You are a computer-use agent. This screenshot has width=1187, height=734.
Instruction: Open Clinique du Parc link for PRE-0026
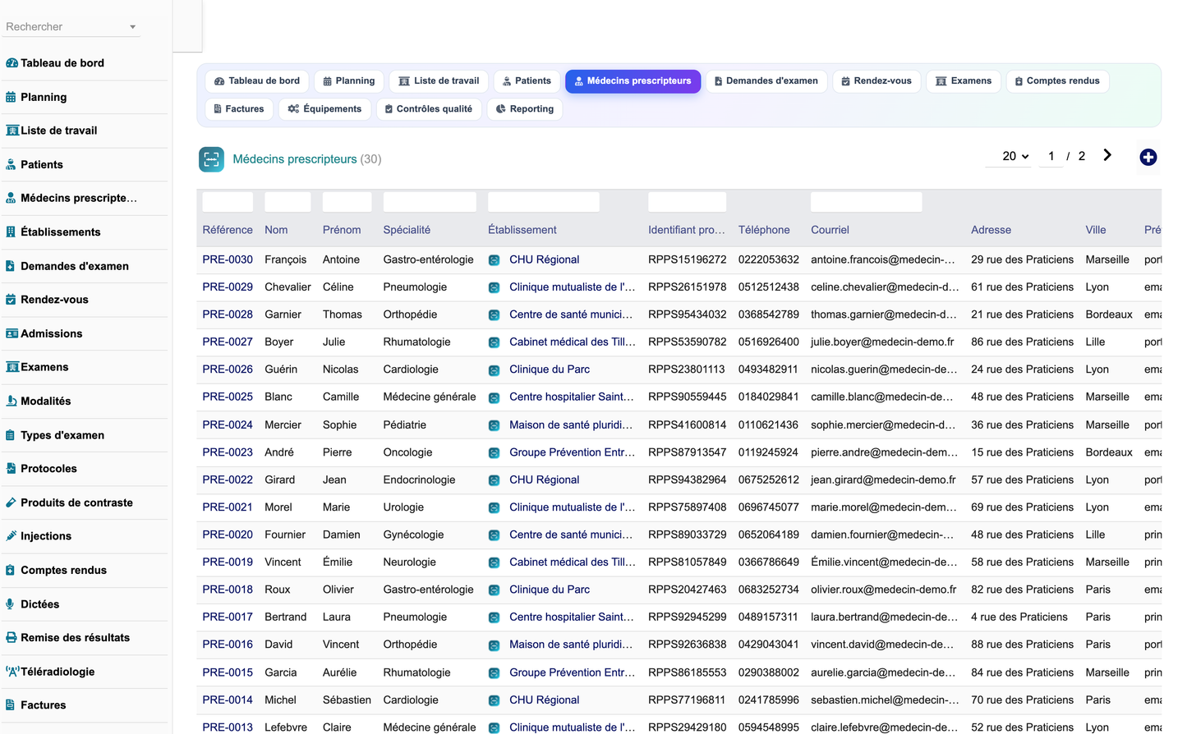tap(550, 369)
